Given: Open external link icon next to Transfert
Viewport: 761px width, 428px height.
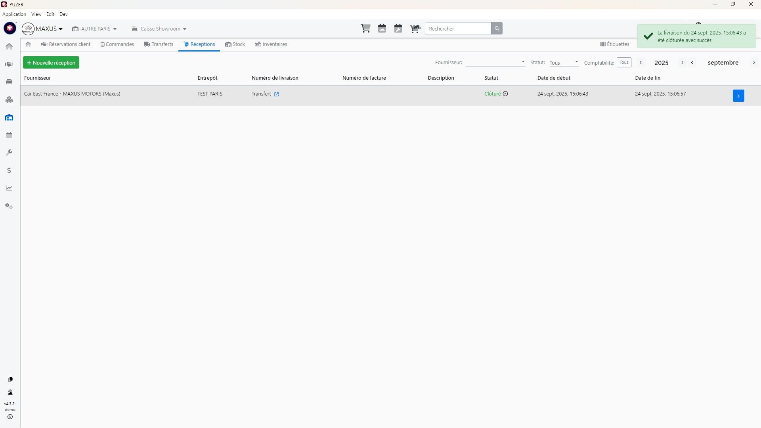Looking at the screenshot, I should [277, 94].
